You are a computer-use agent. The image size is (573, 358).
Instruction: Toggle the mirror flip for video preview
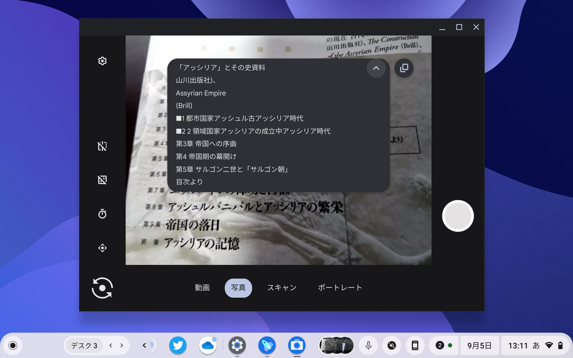point(102,146)
